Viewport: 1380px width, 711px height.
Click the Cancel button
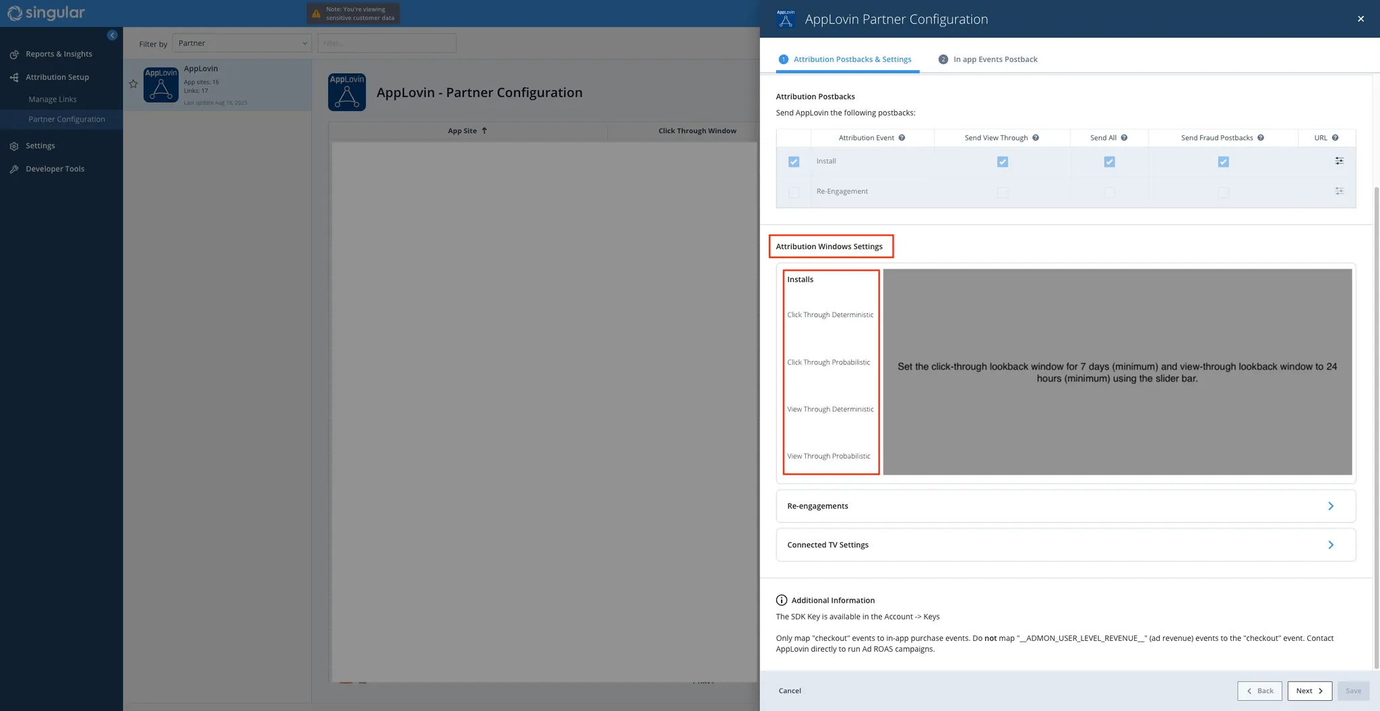coord(790,691)
